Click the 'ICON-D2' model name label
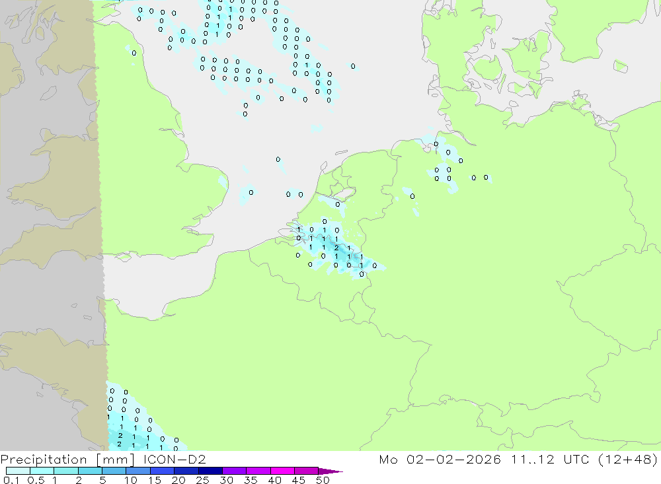The width and height of the screenshot is (661, 484). pos(175,459)
